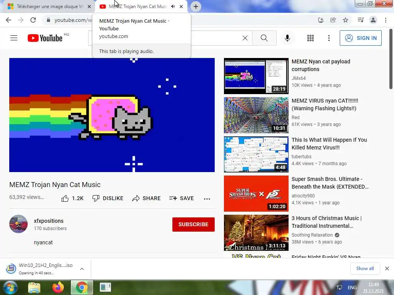This screenshot has width=394, height=295.
Task: Bookmark this page with the star icon
Action: [346, 20]
